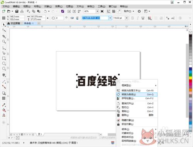Select the Crop tool
Image resolution: width=193 pixels, height=147 pixels.
point(4,37)
